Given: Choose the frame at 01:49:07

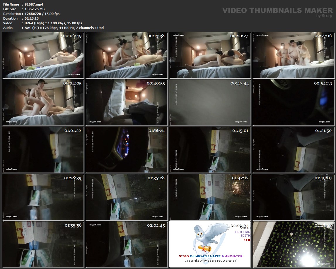Looking at the screenshot, I should point(293,197).
